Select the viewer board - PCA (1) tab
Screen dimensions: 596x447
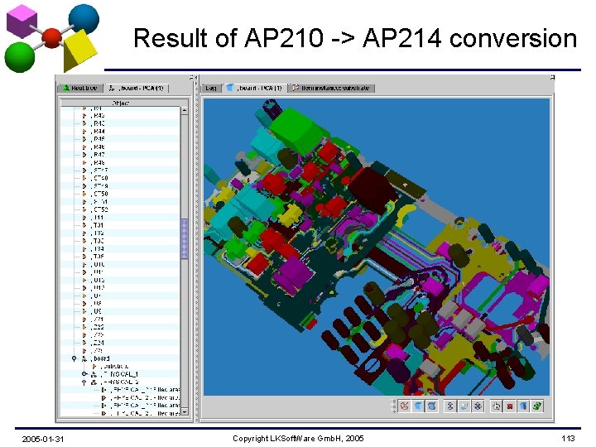coord(255,88)
